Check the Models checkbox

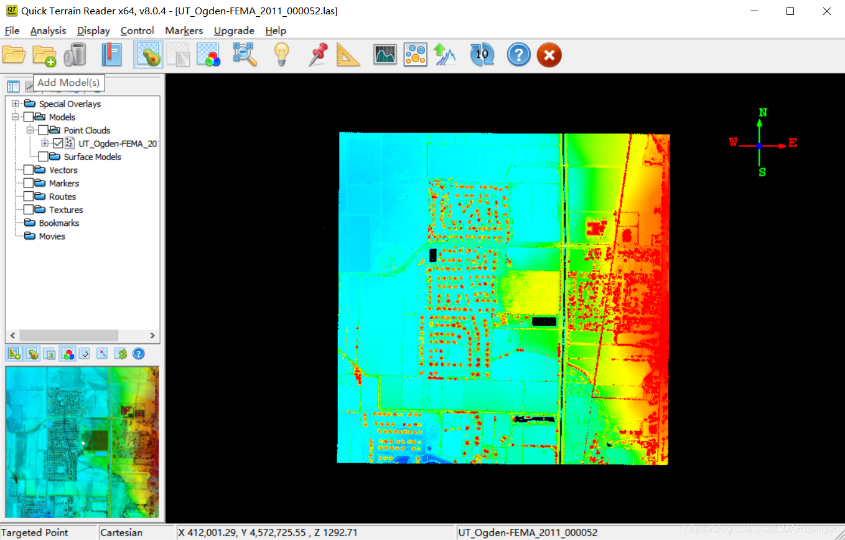pyautogui.click(x=29, y=117)
